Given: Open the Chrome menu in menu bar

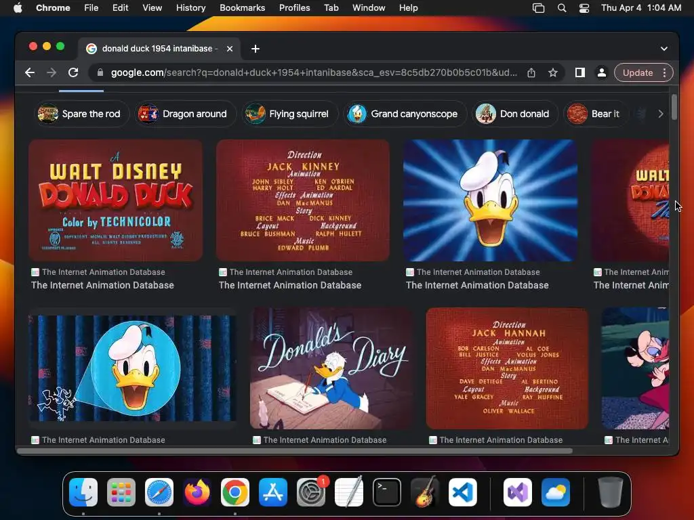Looking at the screenshot, I should click(x=53, y=8).
